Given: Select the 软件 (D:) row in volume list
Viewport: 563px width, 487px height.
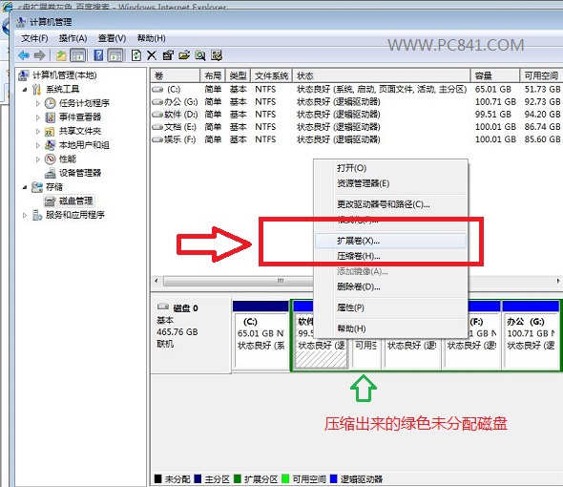Looking at the screenshot, I should click(x=356, y=115).
